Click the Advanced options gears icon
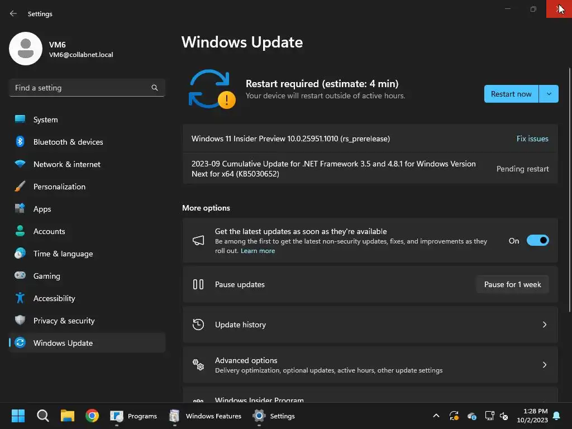 click(198, 365)
